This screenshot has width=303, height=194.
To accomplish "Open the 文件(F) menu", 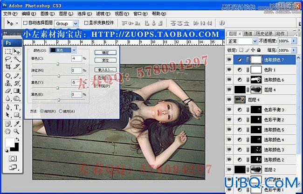I will (x=10, y=14).
